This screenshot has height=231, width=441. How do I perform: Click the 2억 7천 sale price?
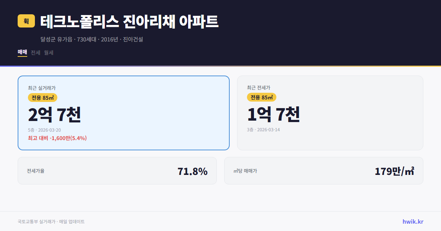tap(55, 115)
